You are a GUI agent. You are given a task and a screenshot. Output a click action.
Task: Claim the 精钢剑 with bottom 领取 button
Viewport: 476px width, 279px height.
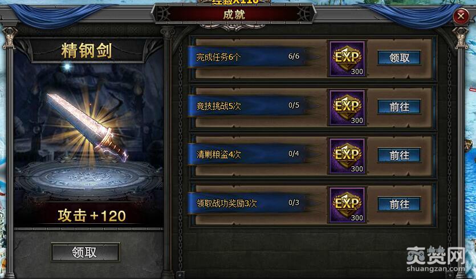(x=86, y=252)
